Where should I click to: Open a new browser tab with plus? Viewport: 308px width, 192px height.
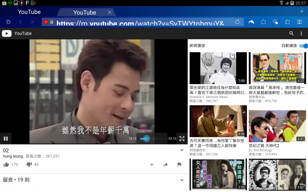302,12
